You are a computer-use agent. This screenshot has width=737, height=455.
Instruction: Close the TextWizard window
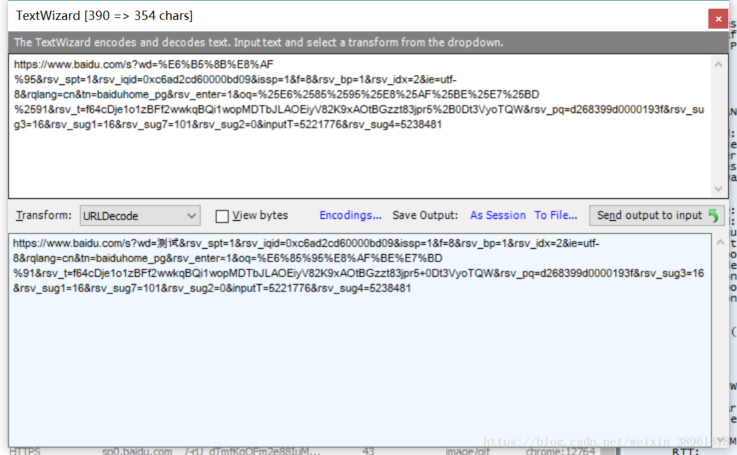(718, 19)
